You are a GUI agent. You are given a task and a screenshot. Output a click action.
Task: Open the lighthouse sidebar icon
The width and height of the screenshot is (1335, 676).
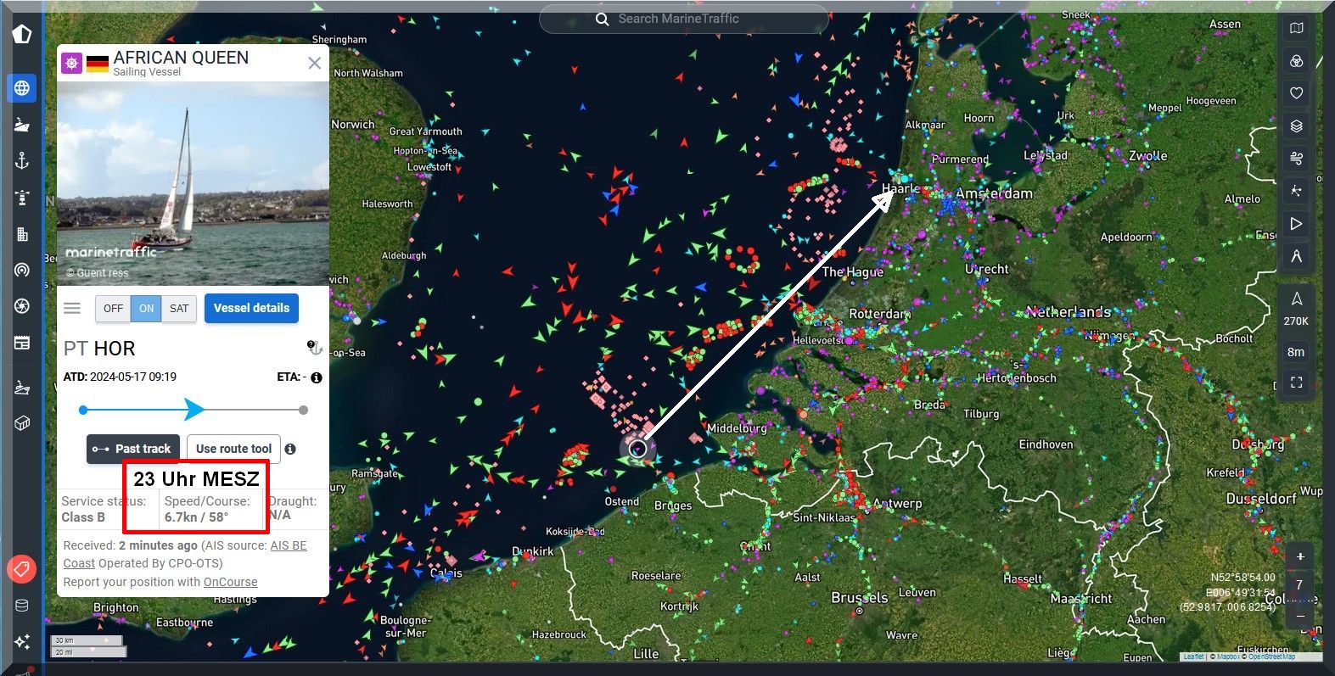point(22,198)
